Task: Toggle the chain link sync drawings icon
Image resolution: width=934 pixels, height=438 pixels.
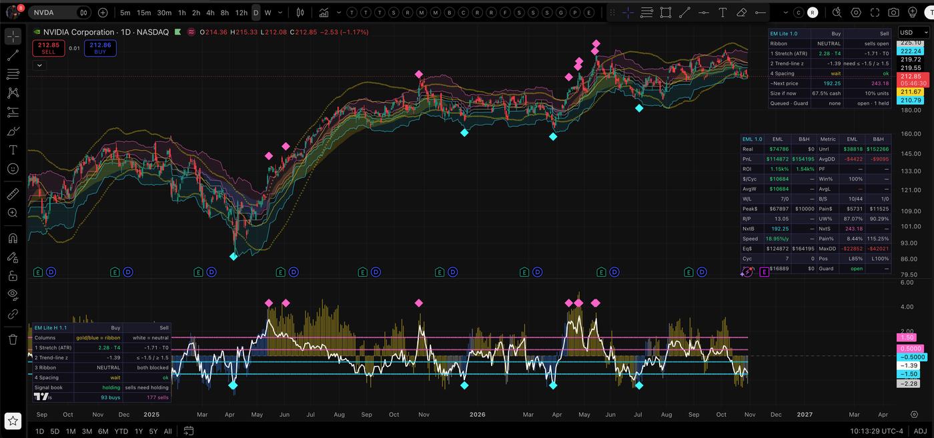Action: click(13, 314)
